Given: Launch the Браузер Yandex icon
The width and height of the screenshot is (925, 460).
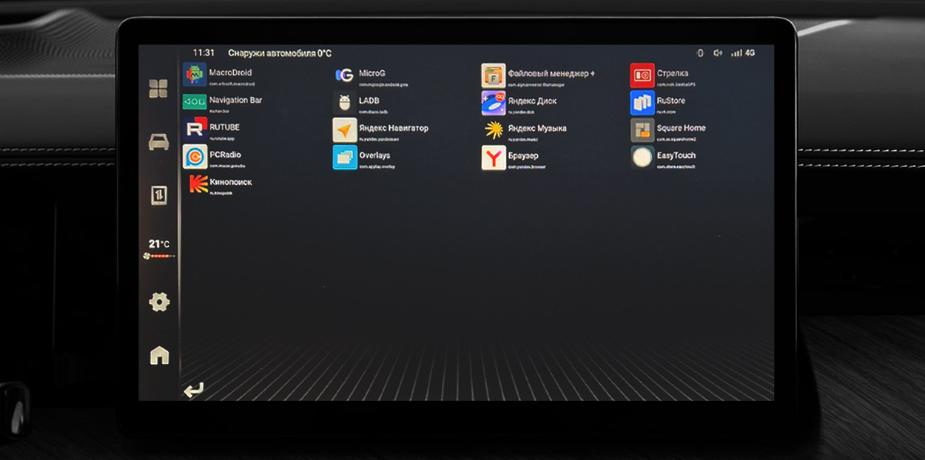Looking at the screenshot, I should [494, 158].
